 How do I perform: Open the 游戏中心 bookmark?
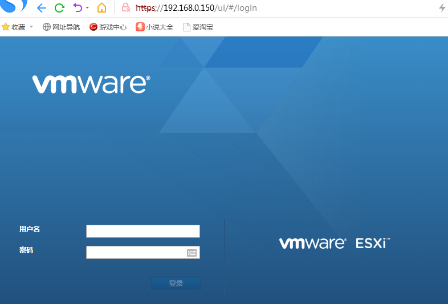[108, 27]
